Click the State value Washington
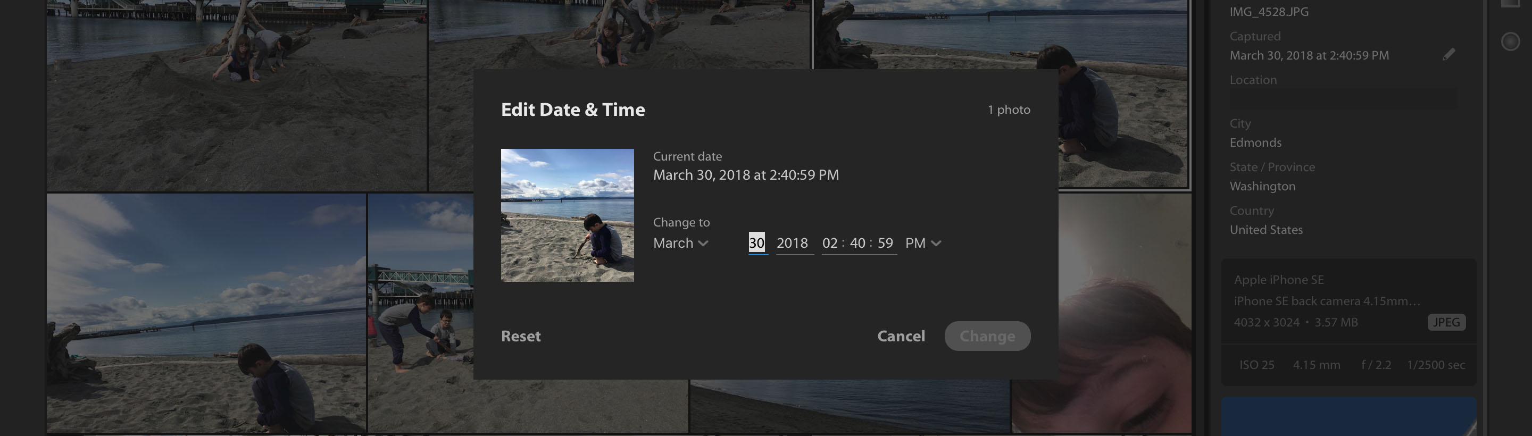The image size is (1532, 436). [x=1262, y=186]
